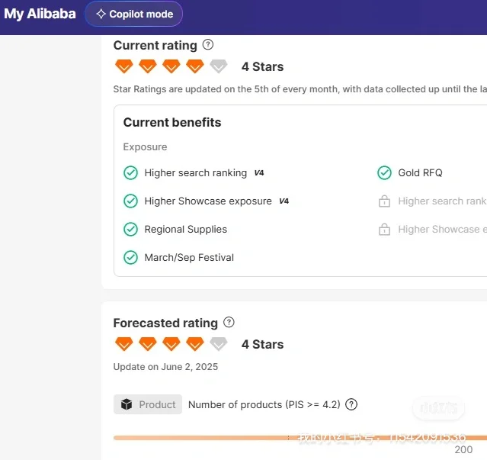Click the March/Sep Festival benefit

189,258
